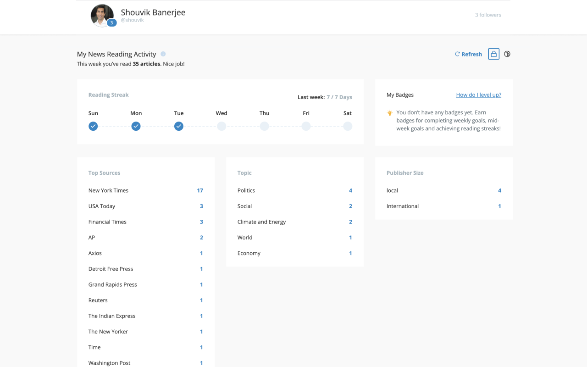The image size is (587, 367).
Task: Click the level 3 badge on avatar
Action: [x=111, y=22]
